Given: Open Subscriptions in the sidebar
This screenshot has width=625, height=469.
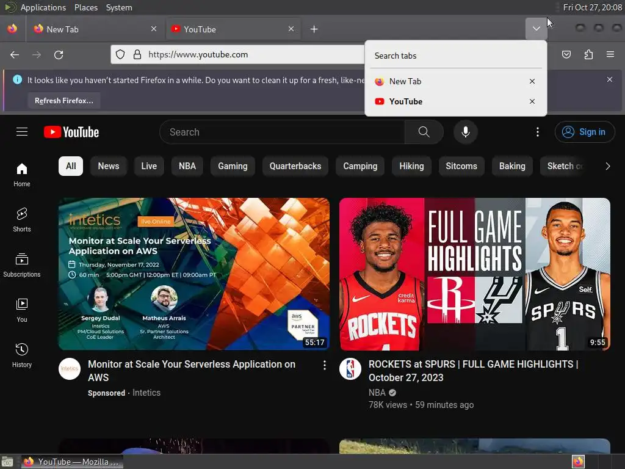Looking at the screenshot, I should pyautogui.click(x=22, y=265).
